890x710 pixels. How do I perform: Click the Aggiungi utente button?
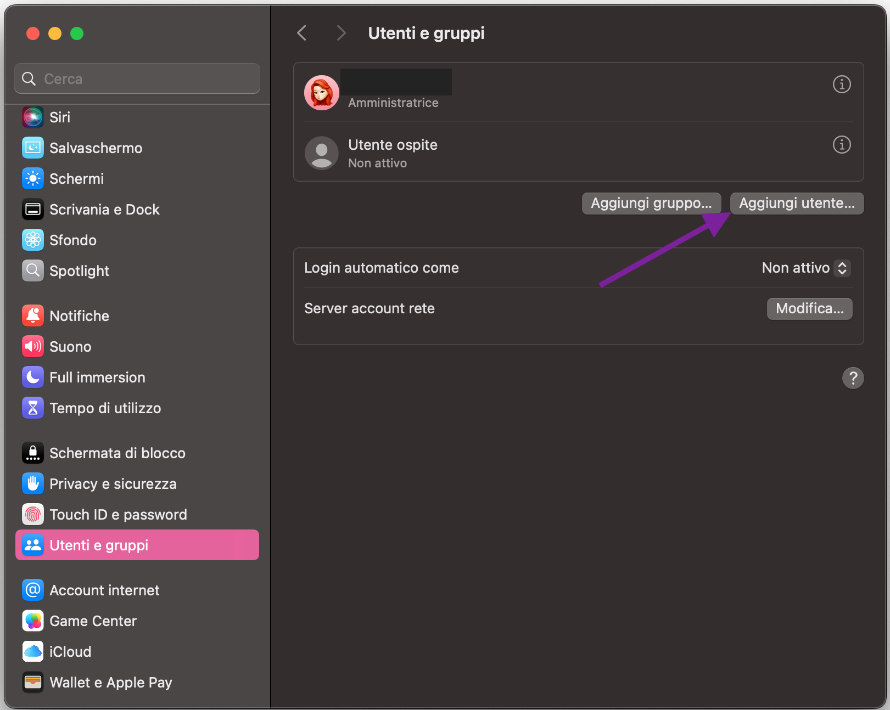[x=796, y=204]
